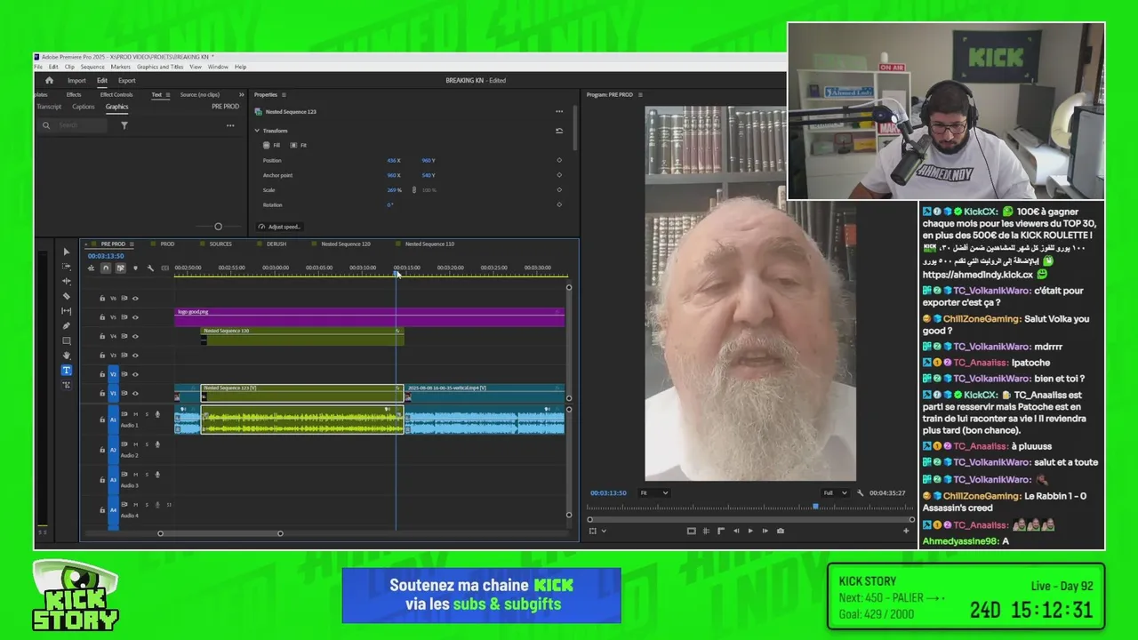The width and height of the screenshot is (1138, 640).
Task: Enable voice-over record on Audio 3
Action: (158, 475)
